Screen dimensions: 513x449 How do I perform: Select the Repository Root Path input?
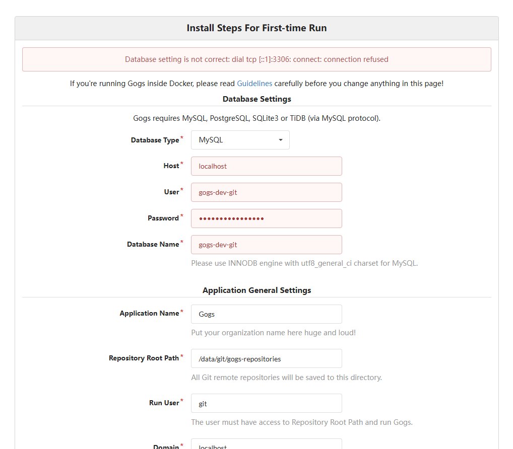coord(266,358)
